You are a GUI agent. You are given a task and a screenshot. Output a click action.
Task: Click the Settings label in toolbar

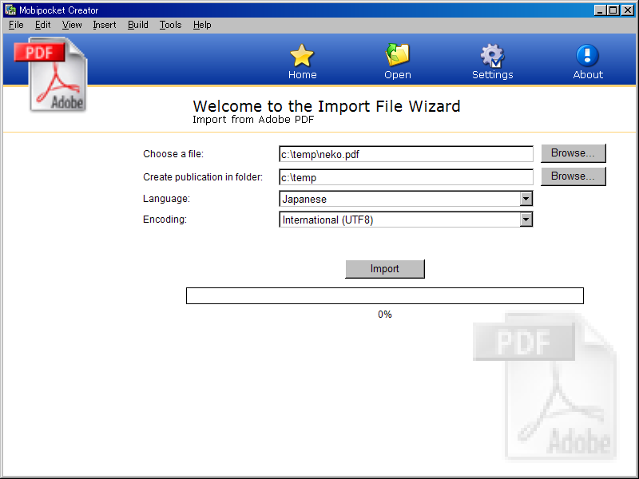point(492,74)
